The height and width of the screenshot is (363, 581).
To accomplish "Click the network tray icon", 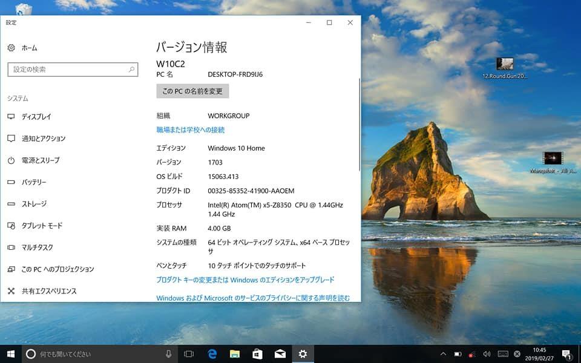I will (x=472, y=354).
